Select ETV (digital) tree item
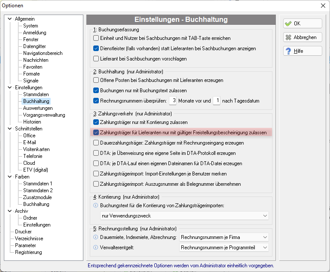The image size is (330, 272). tap(36, 170)
